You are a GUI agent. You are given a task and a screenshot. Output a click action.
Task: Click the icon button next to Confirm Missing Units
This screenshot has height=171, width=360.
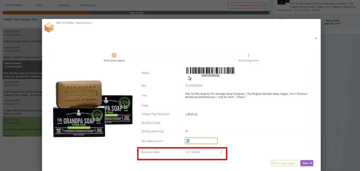(264, 5)
